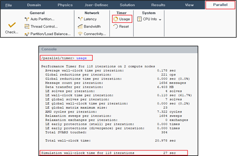Click the 20.978 sec value
The width and height of the screenshot is (237, 156).
[165, 141]
